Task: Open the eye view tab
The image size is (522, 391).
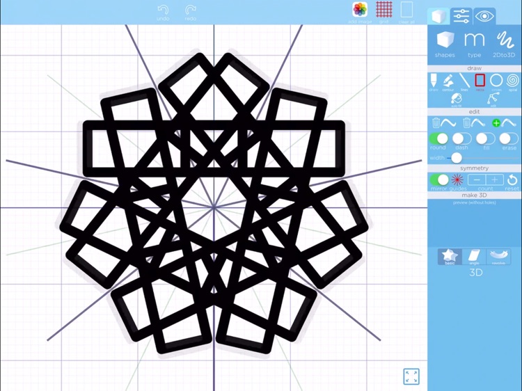Action: pyautogui.click(x=484, y=16)
